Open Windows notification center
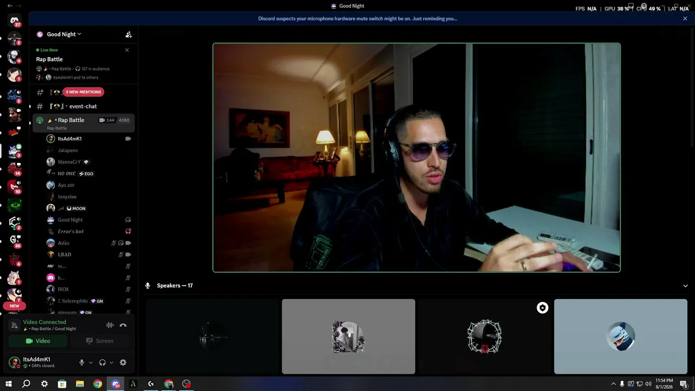Viewport: 695px width, 391px height. (x=684, y=384)
